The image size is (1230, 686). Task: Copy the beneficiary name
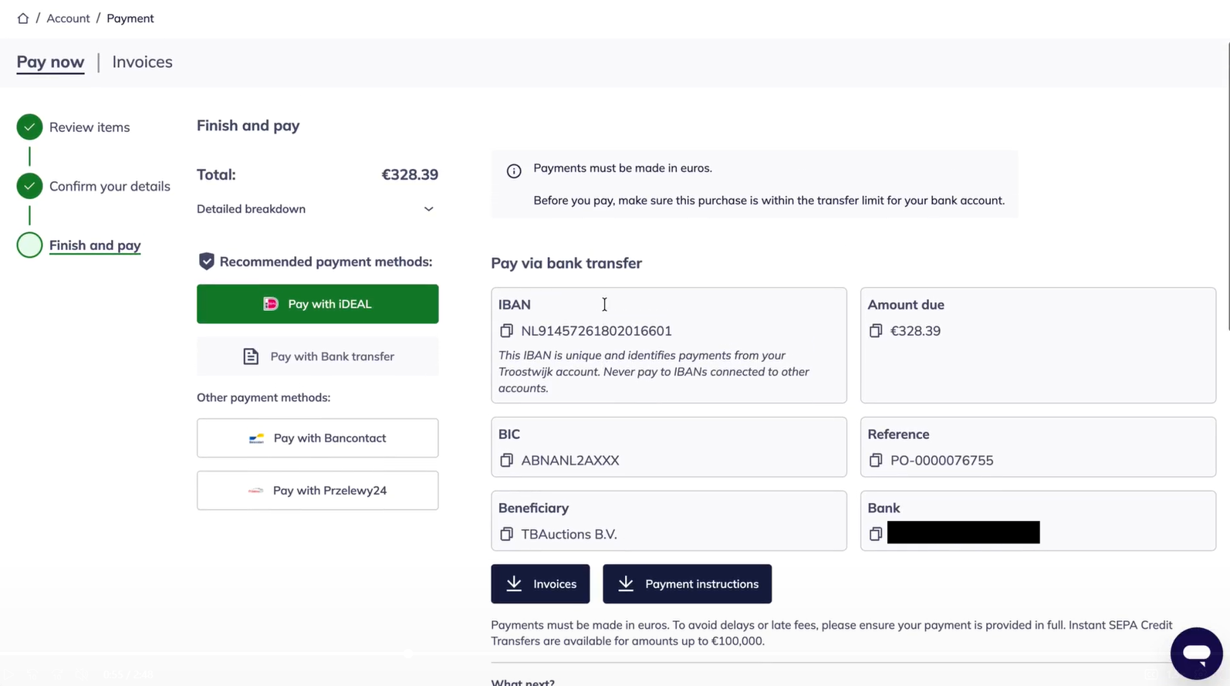(506, 534)
